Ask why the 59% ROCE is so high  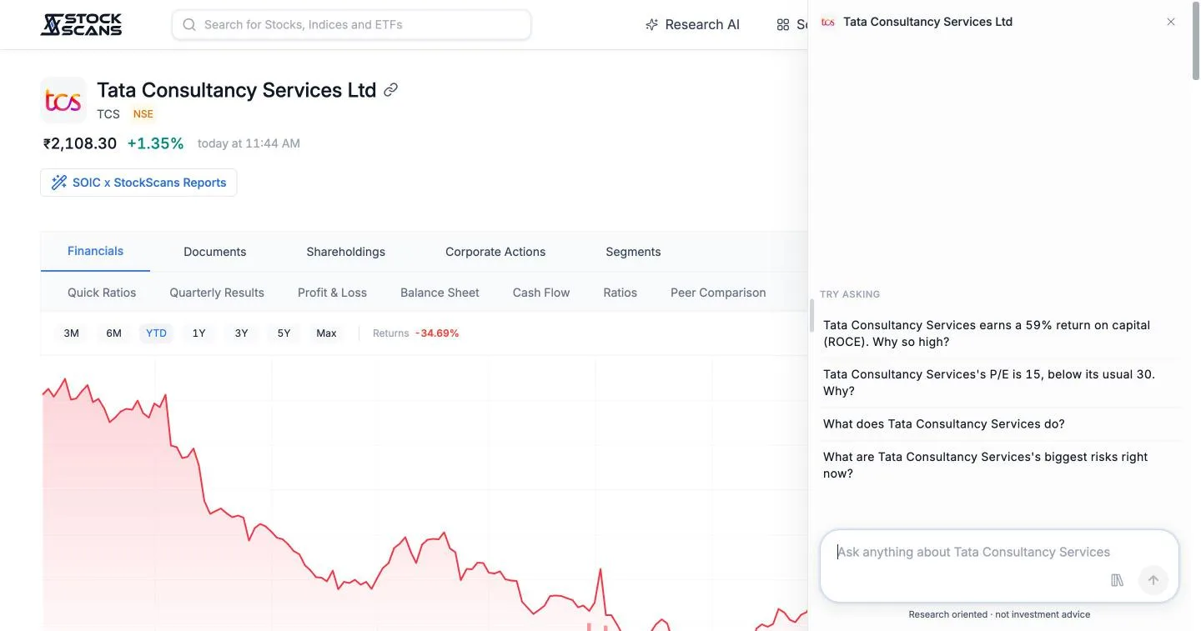999,333
